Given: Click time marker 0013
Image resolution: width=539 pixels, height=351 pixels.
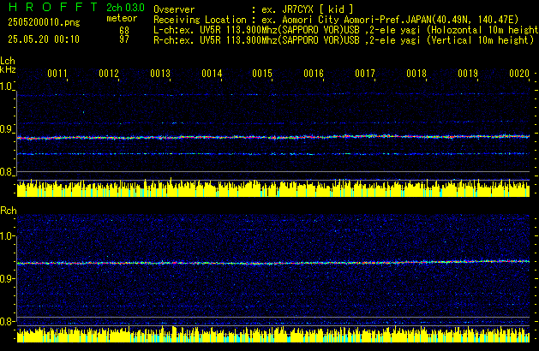Looking at the screenshot, I should tap(160, 74).
